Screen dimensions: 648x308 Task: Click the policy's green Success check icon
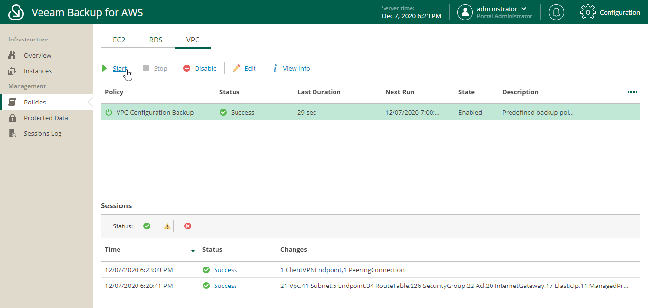tap(223, 112)
